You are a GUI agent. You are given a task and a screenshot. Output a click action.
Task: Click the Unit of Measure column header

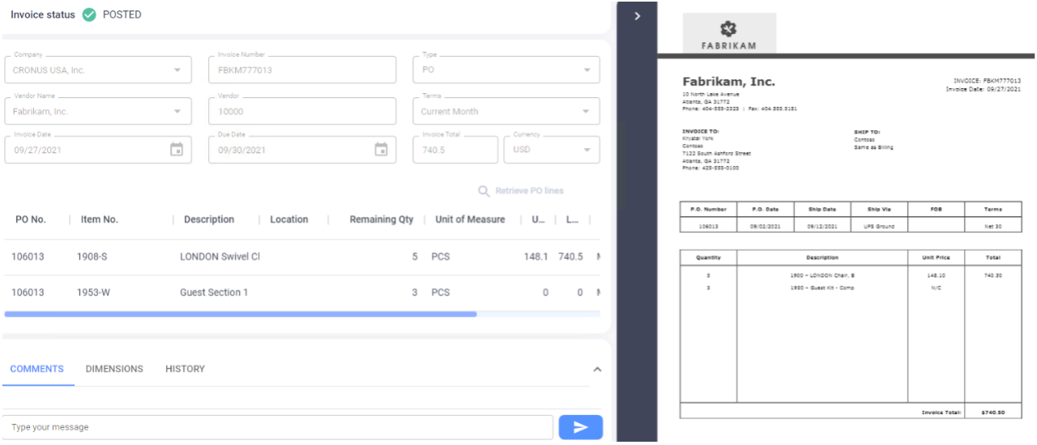pyautogui.click(x=470, y=219)
